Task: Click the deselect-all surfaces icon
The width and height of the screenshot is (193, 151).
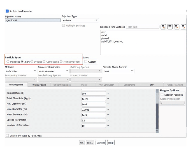Action: pyautogui.click(x=183, y=27)
